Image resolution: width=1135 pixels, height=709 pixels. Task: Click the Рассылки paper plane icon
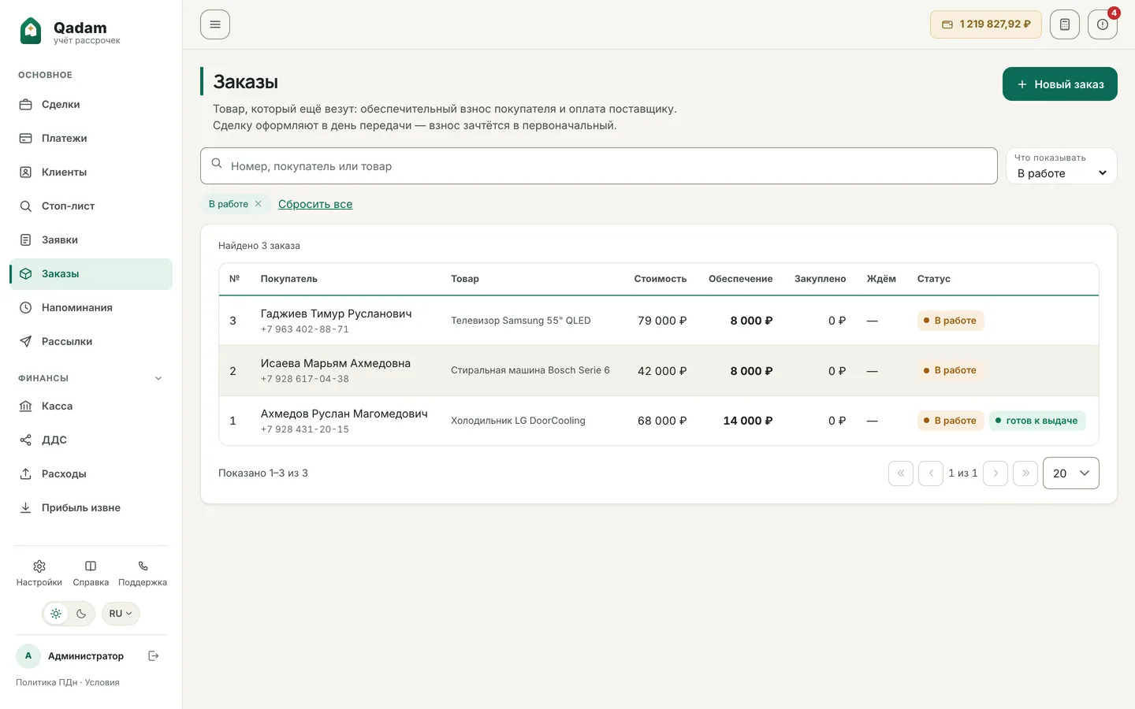click(25, 342)
